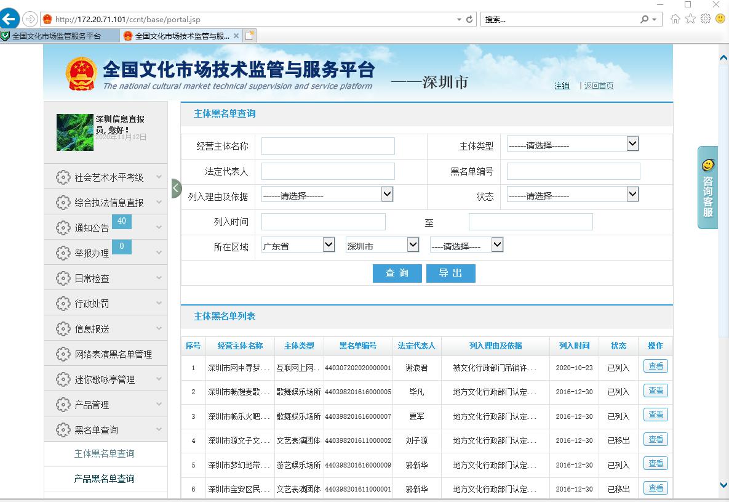Open the 深圳市 city dropdown
Viewport: 729px width, 502px height.
tap(383, 244)
